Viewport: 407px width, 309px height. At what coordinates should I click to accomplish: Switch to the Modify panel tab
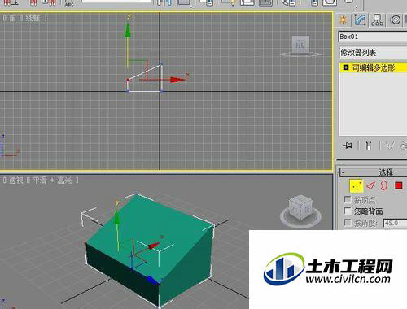tap(361, 20)
